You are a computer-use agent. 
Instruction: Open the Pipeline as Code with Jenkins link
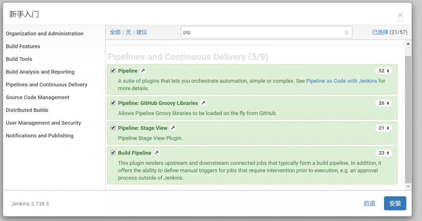(341, 81)
